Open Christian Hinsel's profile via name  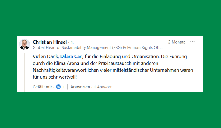[x=49, y=42]
